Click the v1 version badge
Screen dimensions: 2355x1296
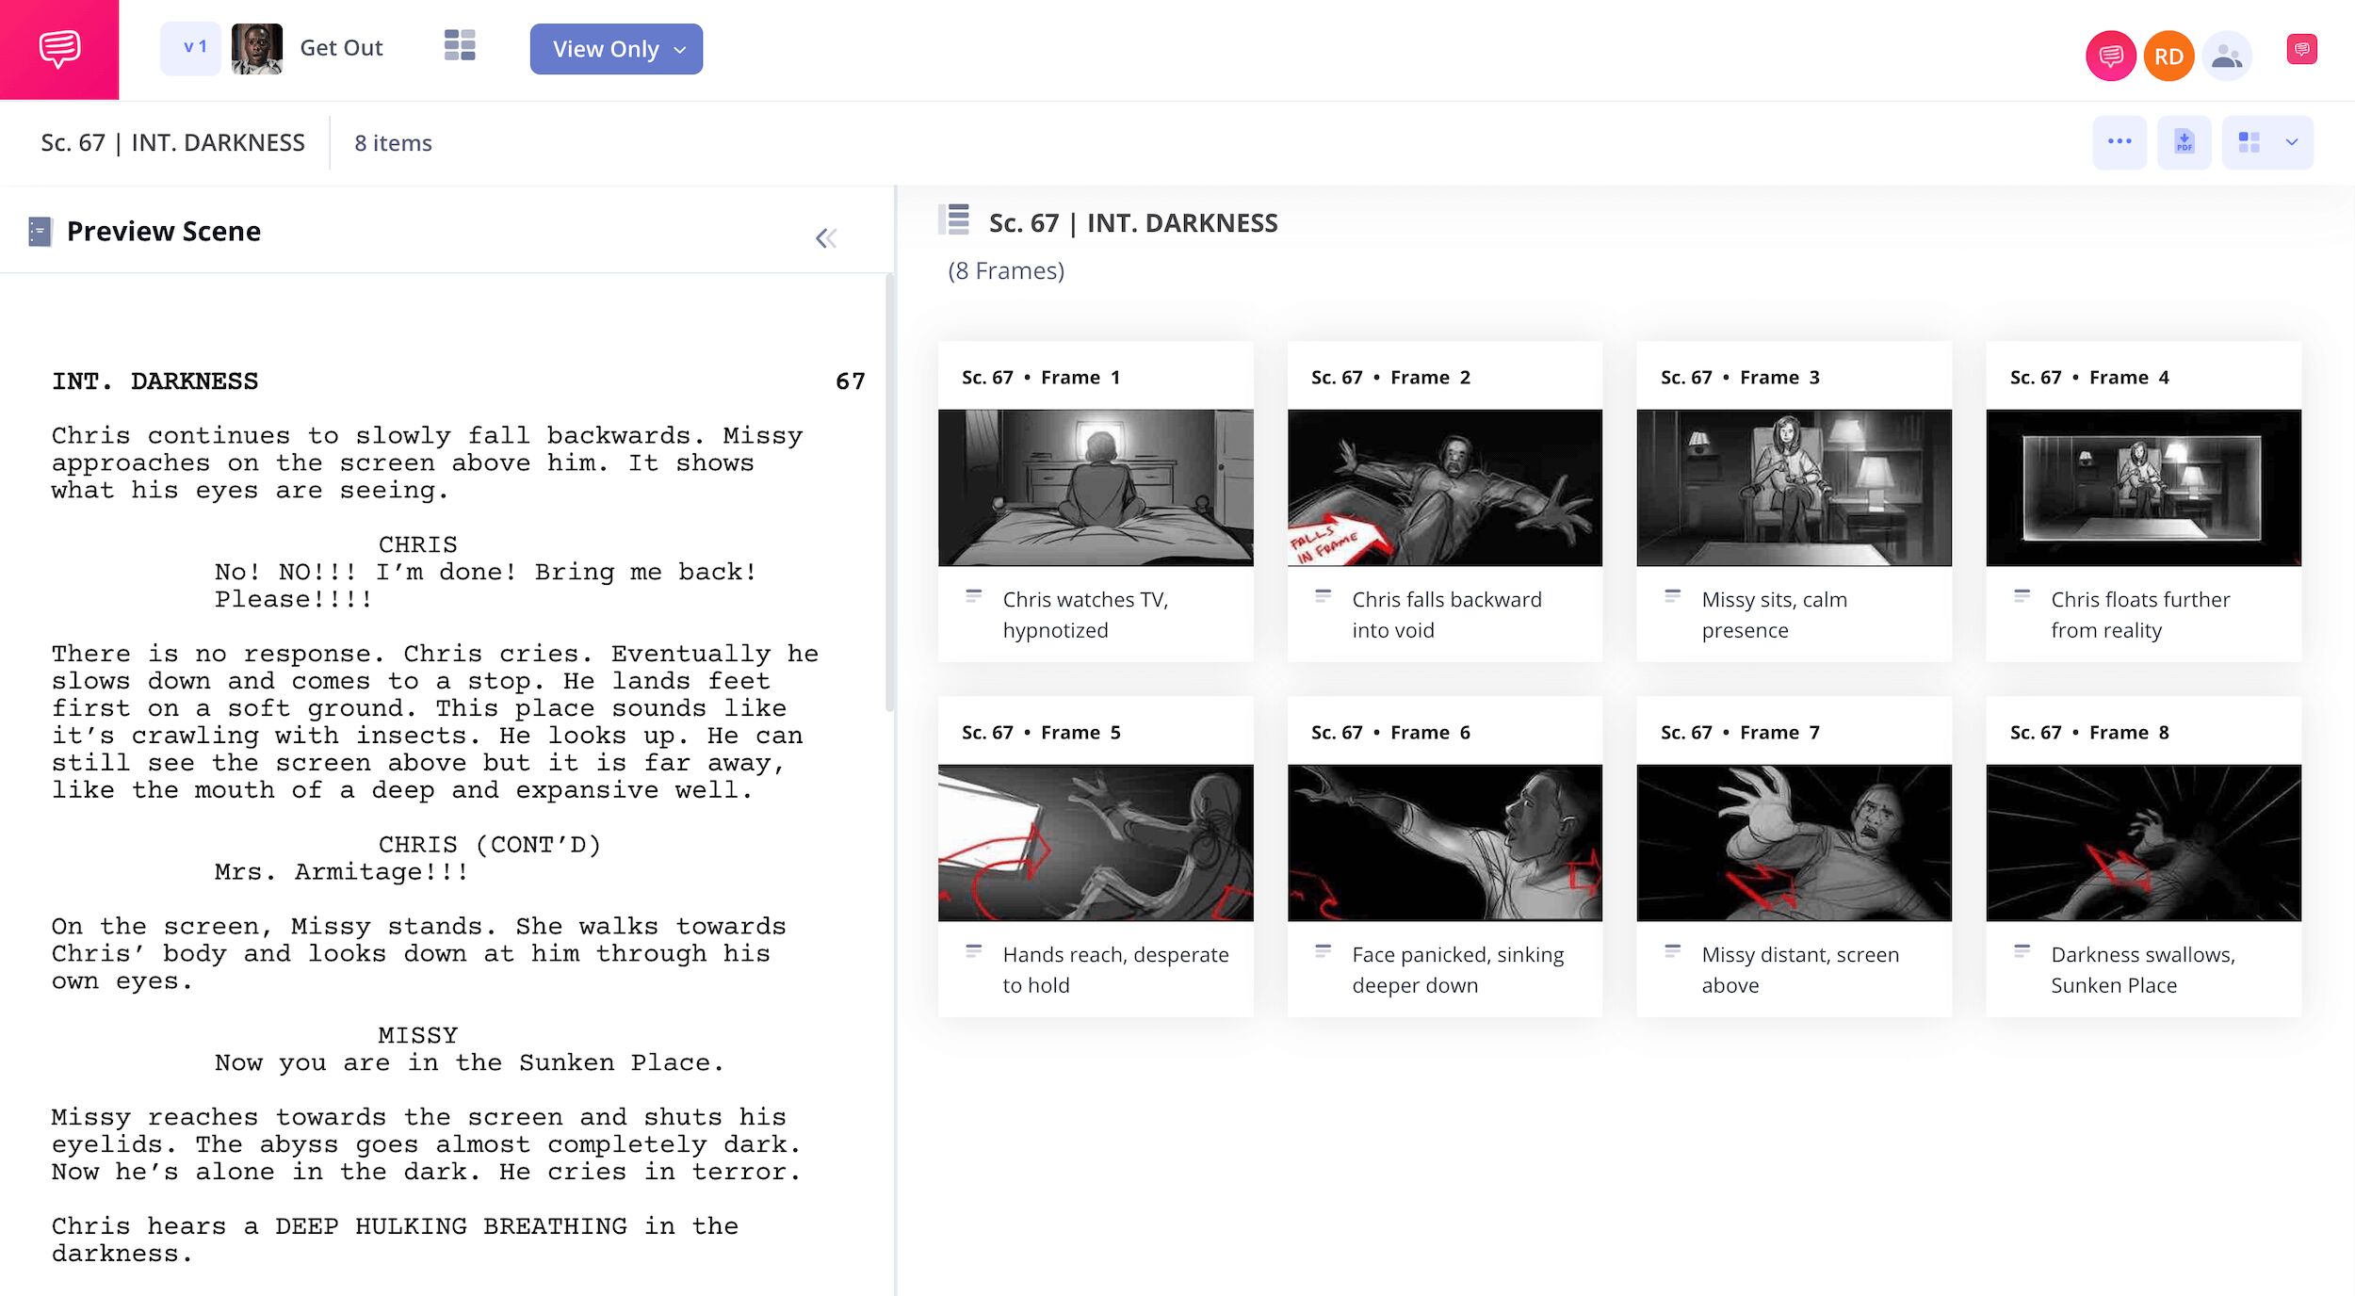coord(191,48)
